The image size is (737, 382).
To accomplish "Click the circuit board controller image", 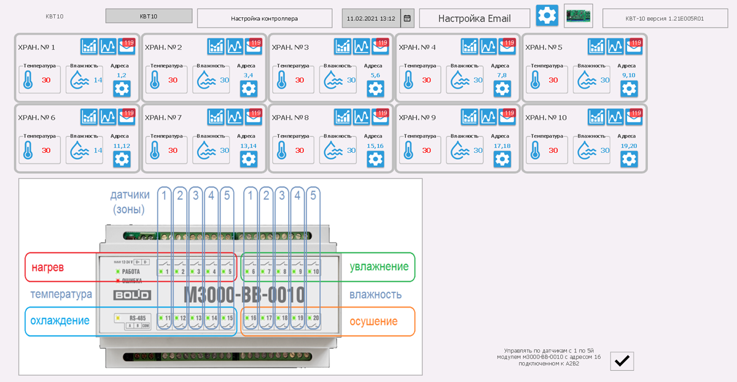I will (579, 16).
